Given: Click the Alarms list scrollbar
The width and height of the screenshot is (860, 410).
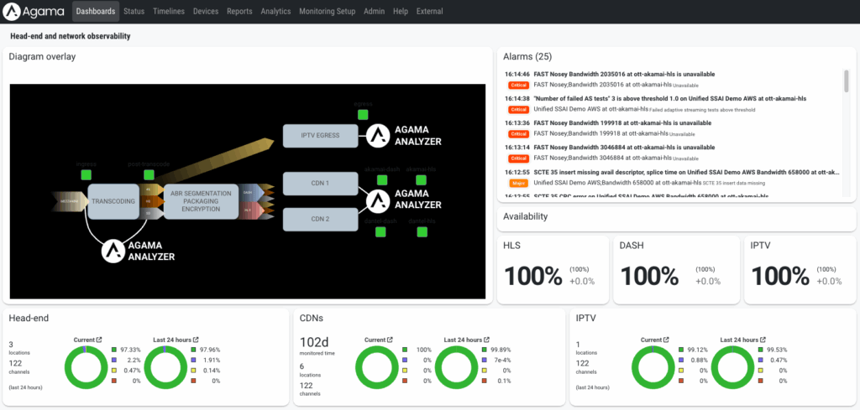Looking at the screenshot, I should point(846,82).
